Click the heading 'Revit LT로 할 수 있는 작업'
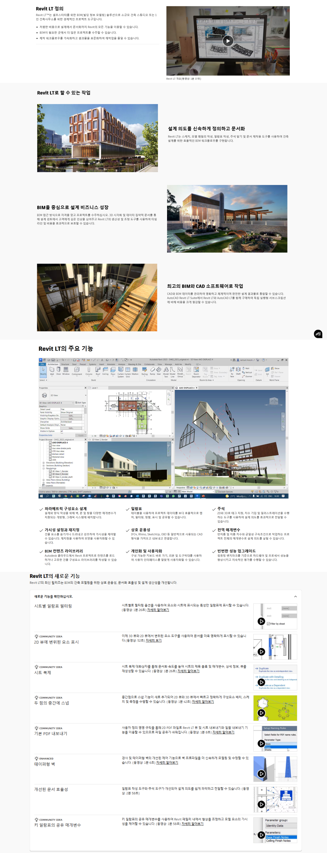This screenshot has height=853, width=327. (64, 93)
